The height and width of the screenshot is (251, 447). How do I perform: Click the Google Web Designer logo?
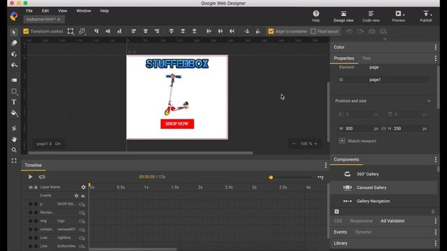pos(14,15)
